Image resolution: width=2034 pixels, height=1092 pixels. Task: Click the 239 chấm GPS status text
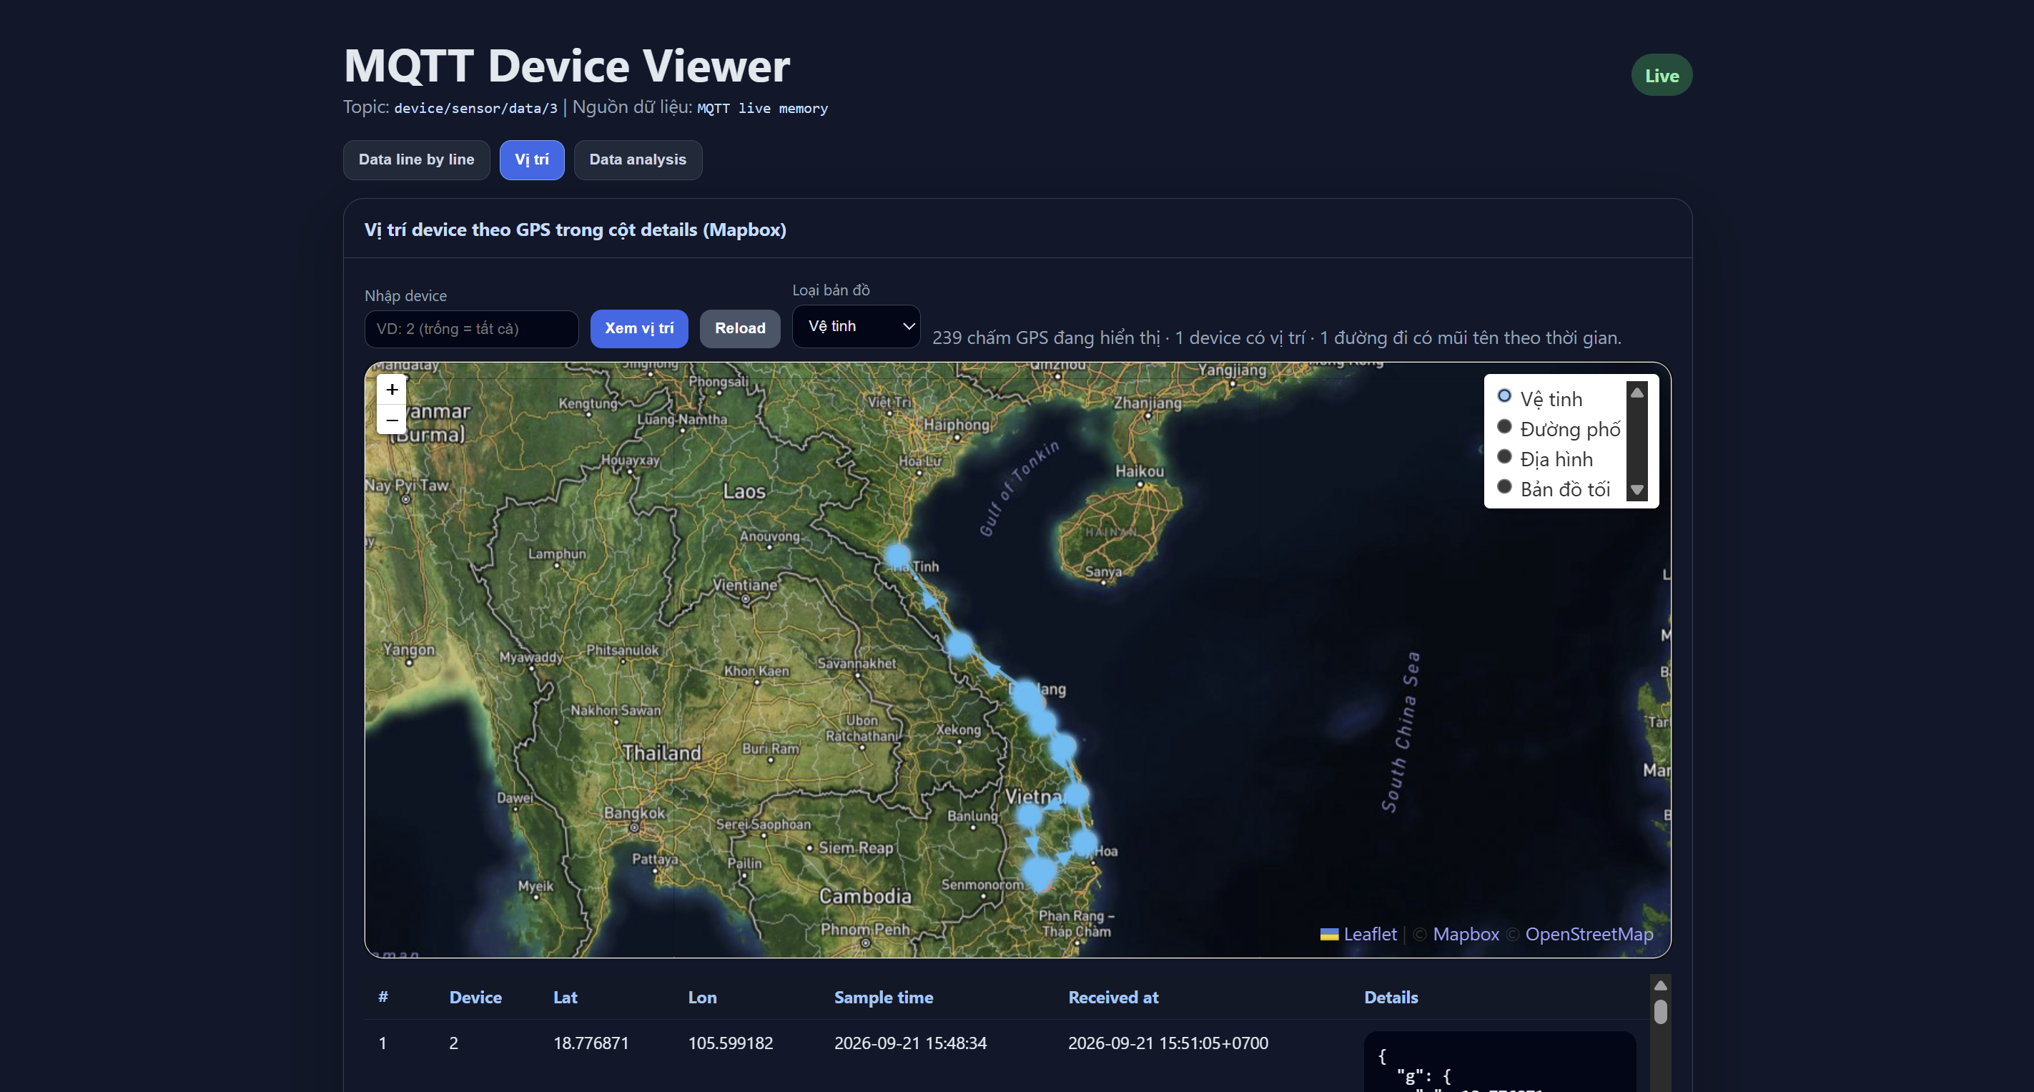point(1276,338)
